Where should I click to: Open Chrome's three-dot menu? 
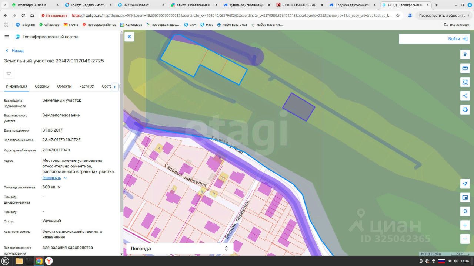point(469,16)
